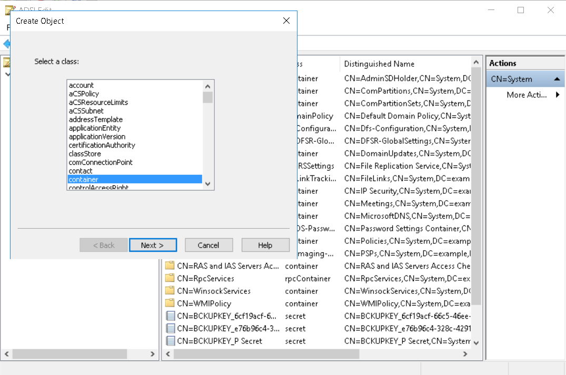This screenshot has height=375, width=566.
Task: Sort by Distinguished Name column header
Action: [x=379, y=64]
